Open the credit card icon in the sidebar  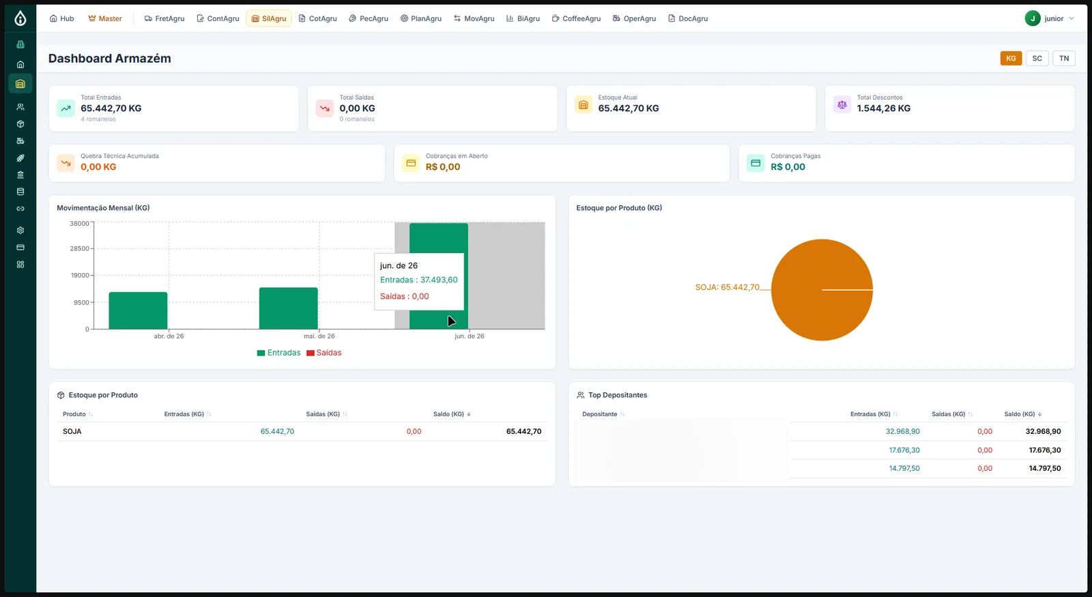tap(20, 247)
